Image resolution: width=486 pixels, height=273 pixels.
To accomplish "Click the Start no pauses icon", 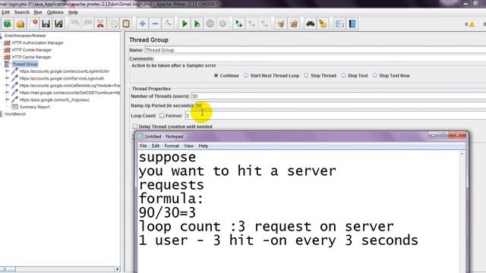I will (x=197, y=24).
